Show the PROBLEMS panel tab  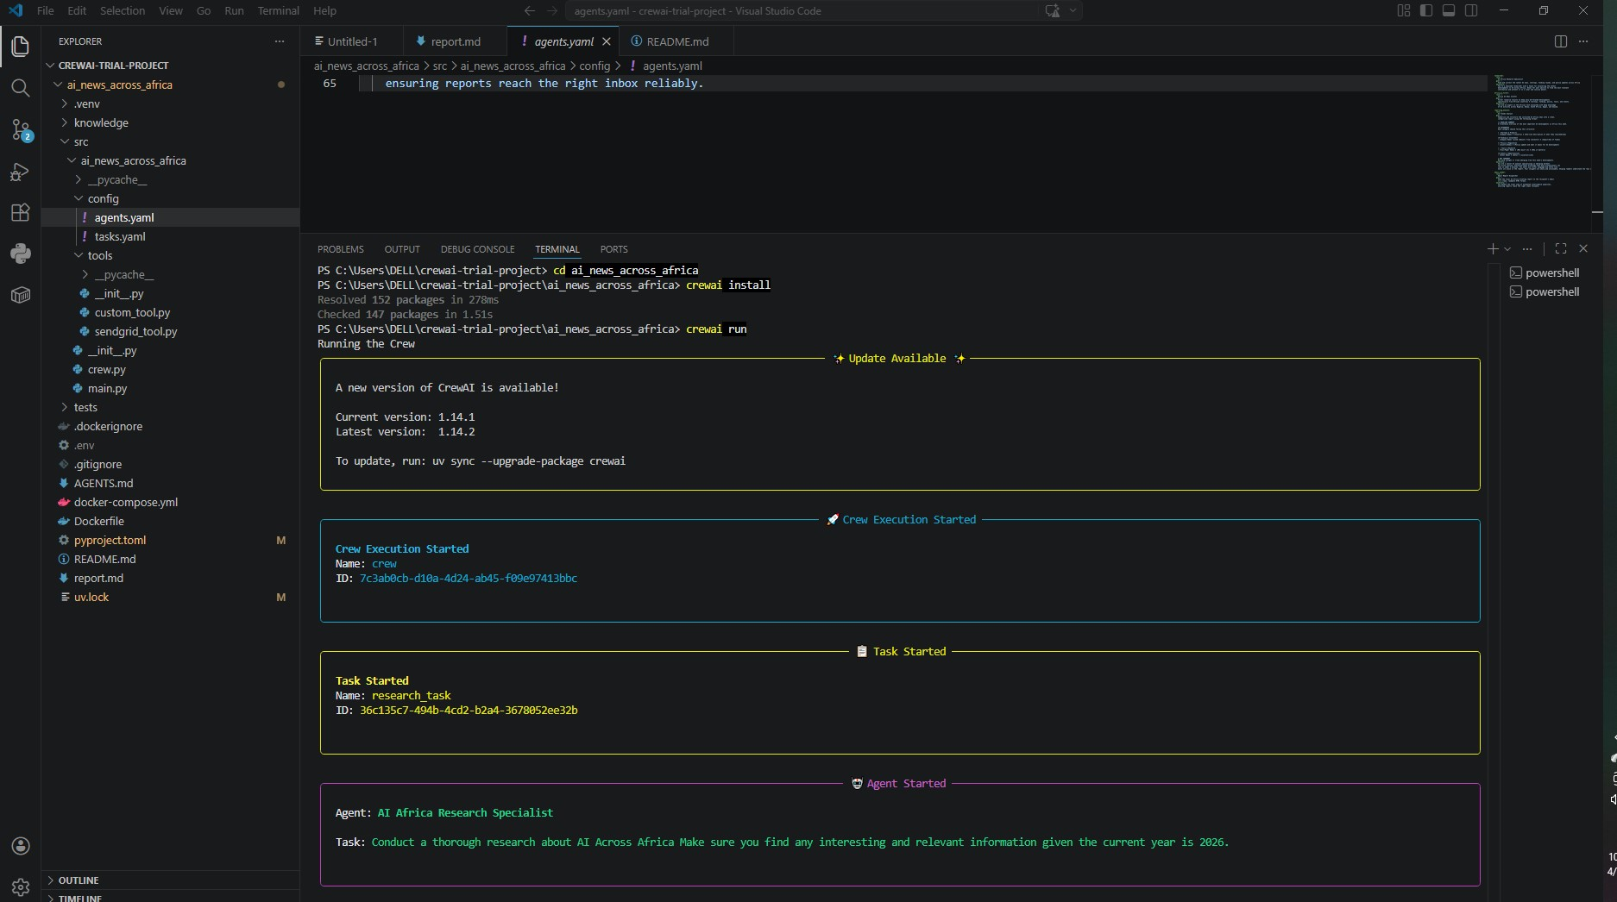(x=341, y=249)
